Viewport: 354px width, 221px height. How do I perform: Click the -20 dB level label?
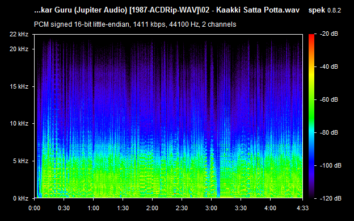(x=329, y=34)
